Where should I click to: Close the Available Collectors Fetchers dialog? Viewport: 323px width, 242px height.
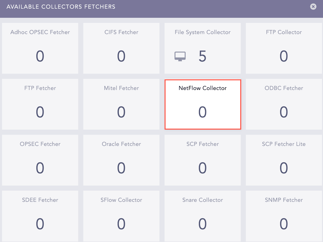313,7
